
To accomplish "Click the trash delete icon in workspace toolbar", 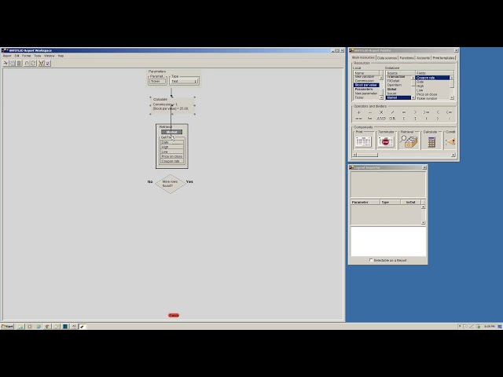I will tap(19, 63).
